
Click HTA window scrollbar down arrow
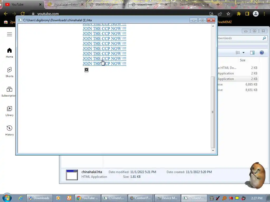[213, 150]
